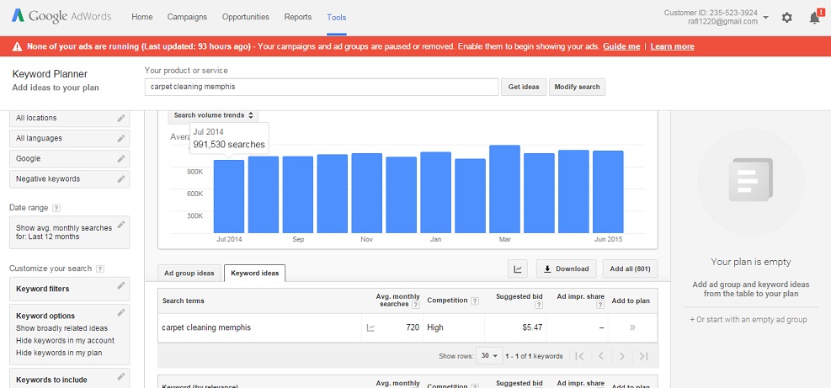Sort by Search terms column header
The height and width of the screenshot is (388, 831).
point(184,300)
